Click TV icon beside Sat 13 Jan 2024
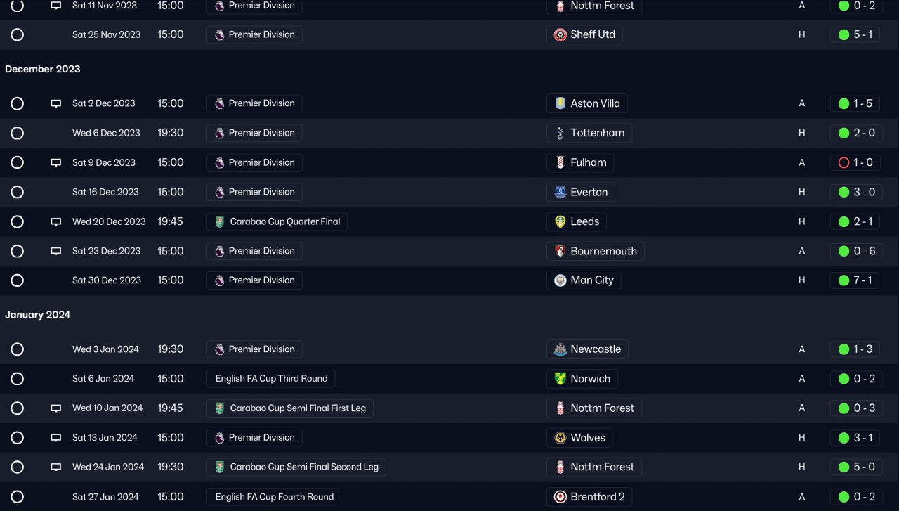Viewport: 899px width, 511px height. pyautogui.click(x=56, y=438)
